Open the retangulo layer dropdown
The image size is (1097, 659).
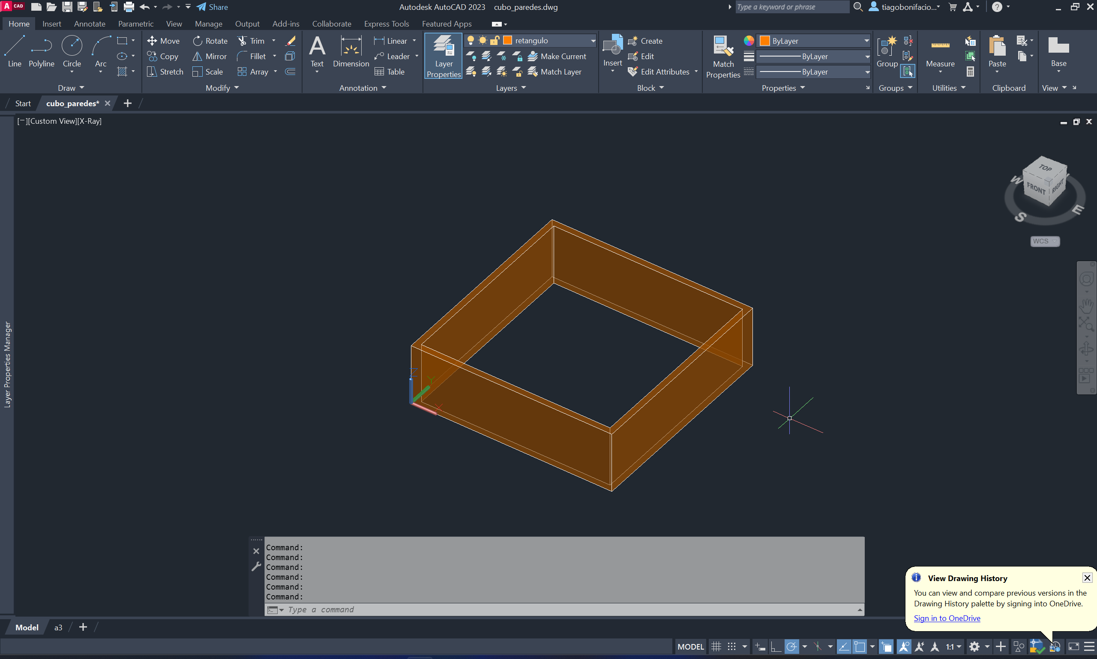(x=593, y=41)
